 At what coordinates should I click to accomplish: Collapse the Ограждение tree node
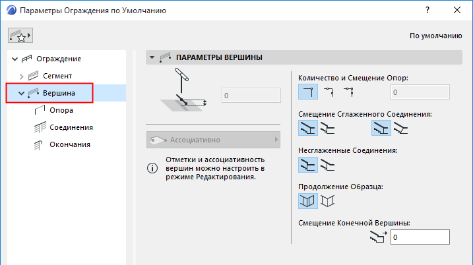click(x=15, y=59)
